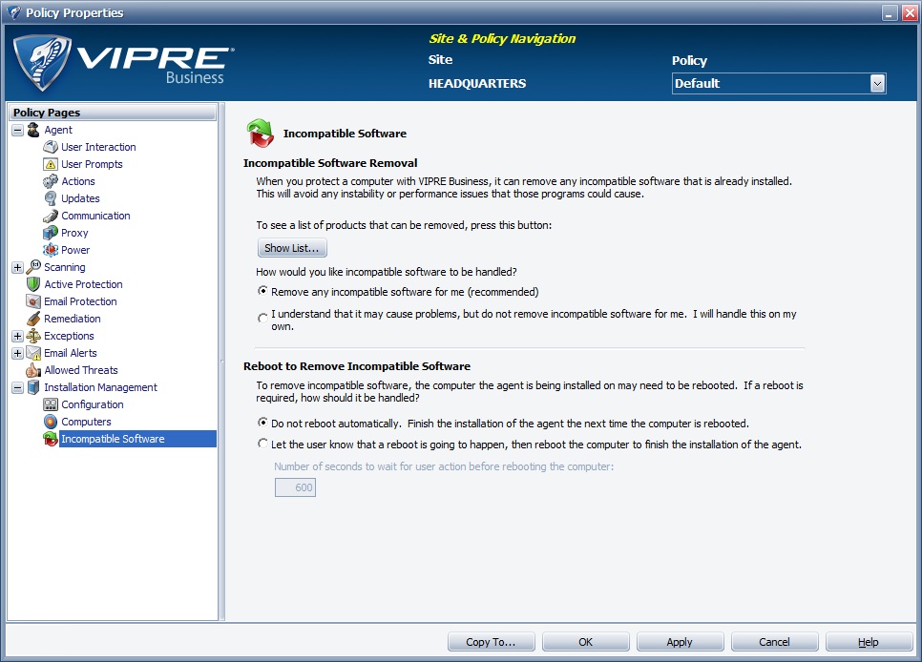Image resolution: width=922 pixels, height=662 pixels.
Task: Select do not remove incompatible software radio
Action: (262, 318)
